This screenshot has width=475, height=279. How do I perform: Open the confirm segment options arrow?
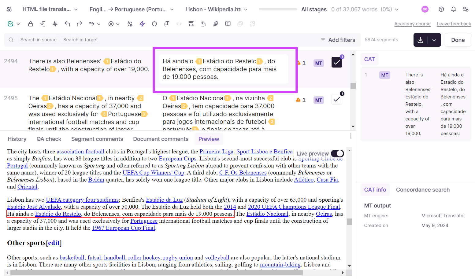click(18, 24)
